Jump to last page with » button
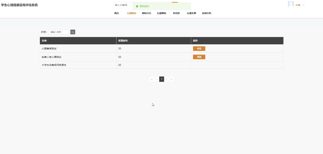The image size is (323, 154). 171,79
